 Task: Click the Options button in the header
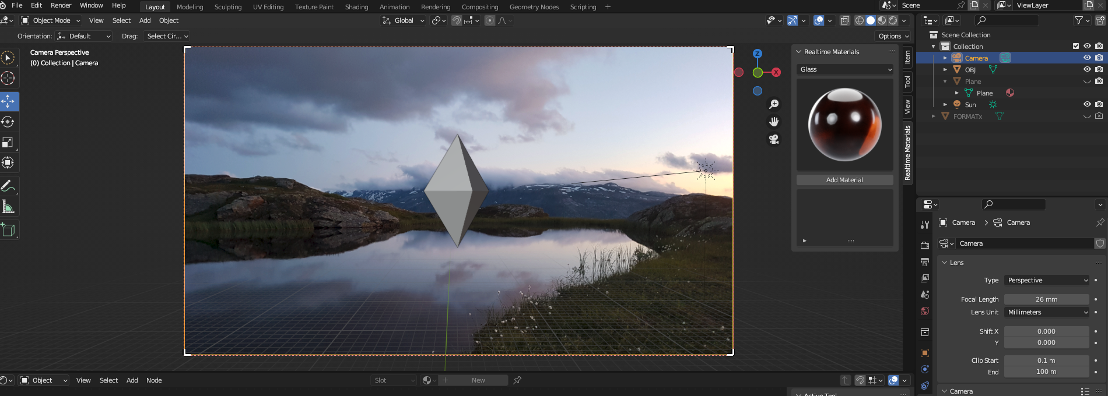tap(893, 36)
